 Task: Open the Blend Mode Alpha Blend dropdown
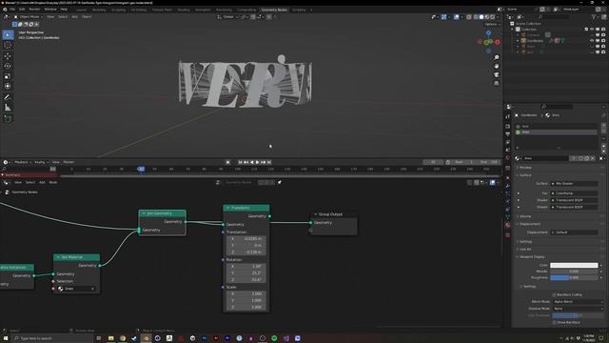579,302
